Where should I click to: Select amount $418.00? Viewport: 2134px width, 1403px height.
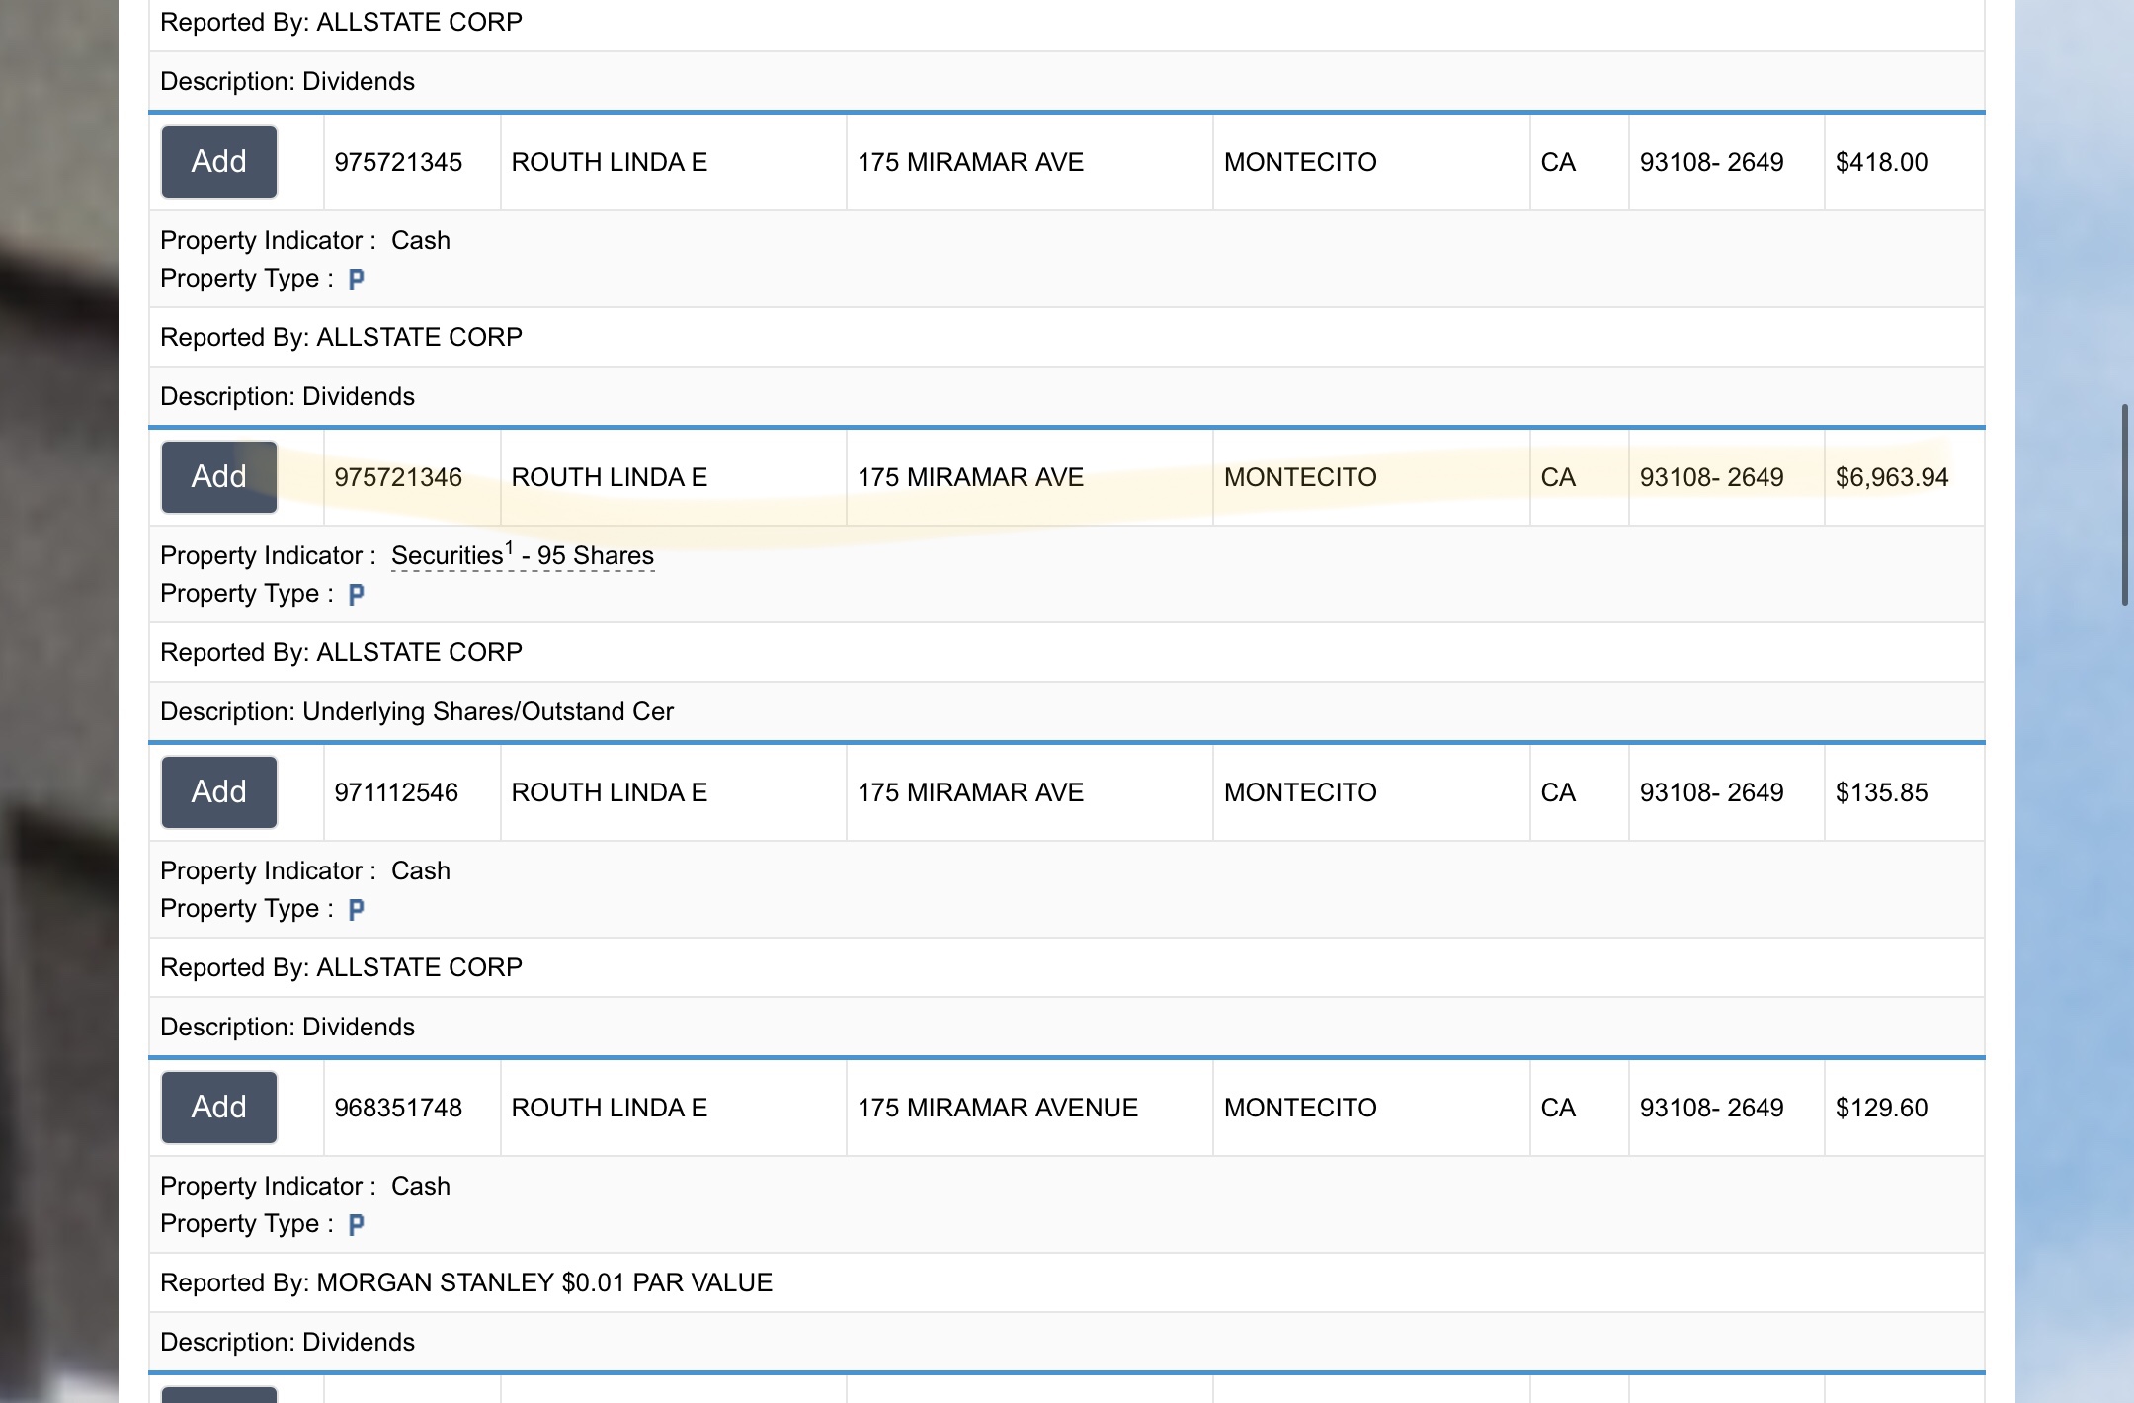pos(1881,162)
